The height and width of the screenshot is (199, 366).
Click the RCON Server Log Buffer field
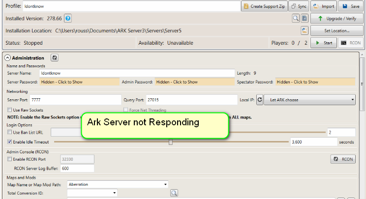pos(77,168)
